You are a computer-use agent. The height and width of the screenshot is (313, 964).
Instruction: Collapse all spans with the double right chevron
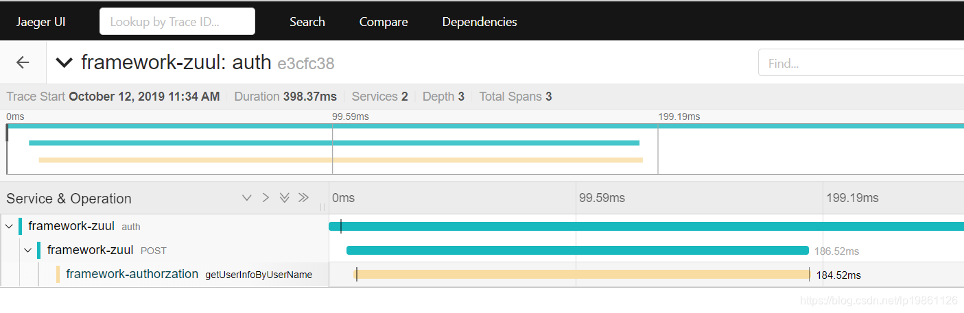(x=304, y=198)
